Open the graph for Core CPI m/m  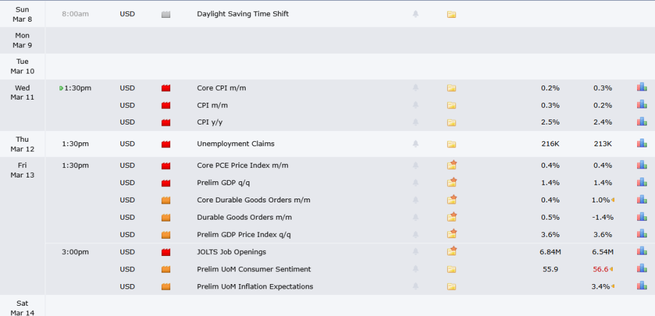pyautogui.click(x=642, y=88)
